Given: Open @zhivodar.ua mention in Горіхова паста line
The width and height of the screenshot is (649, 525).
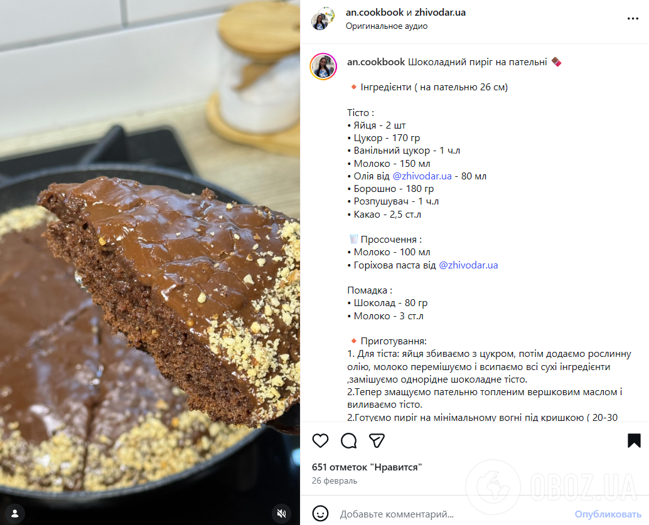Looking at the screenshot, I should 468,265.
